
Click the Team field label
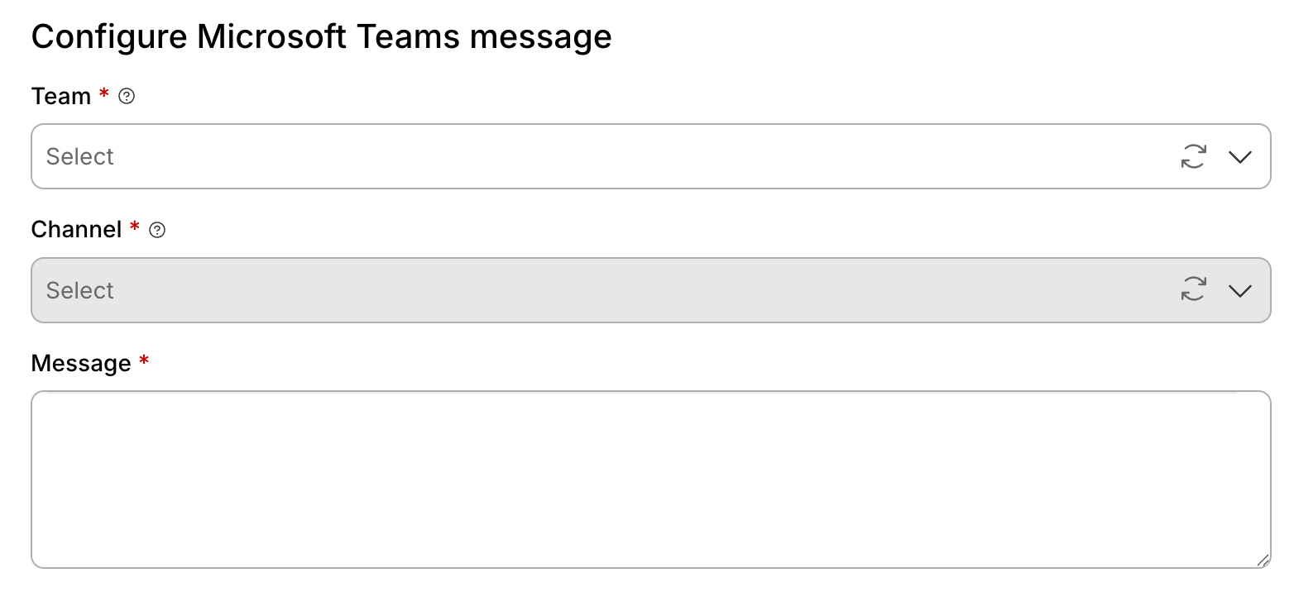click(61, 97)
